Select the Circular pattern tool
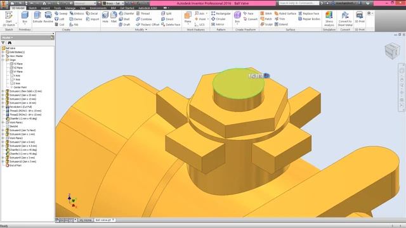The width and height of the screenshot is (406, 228). click(x=218, y=19)
